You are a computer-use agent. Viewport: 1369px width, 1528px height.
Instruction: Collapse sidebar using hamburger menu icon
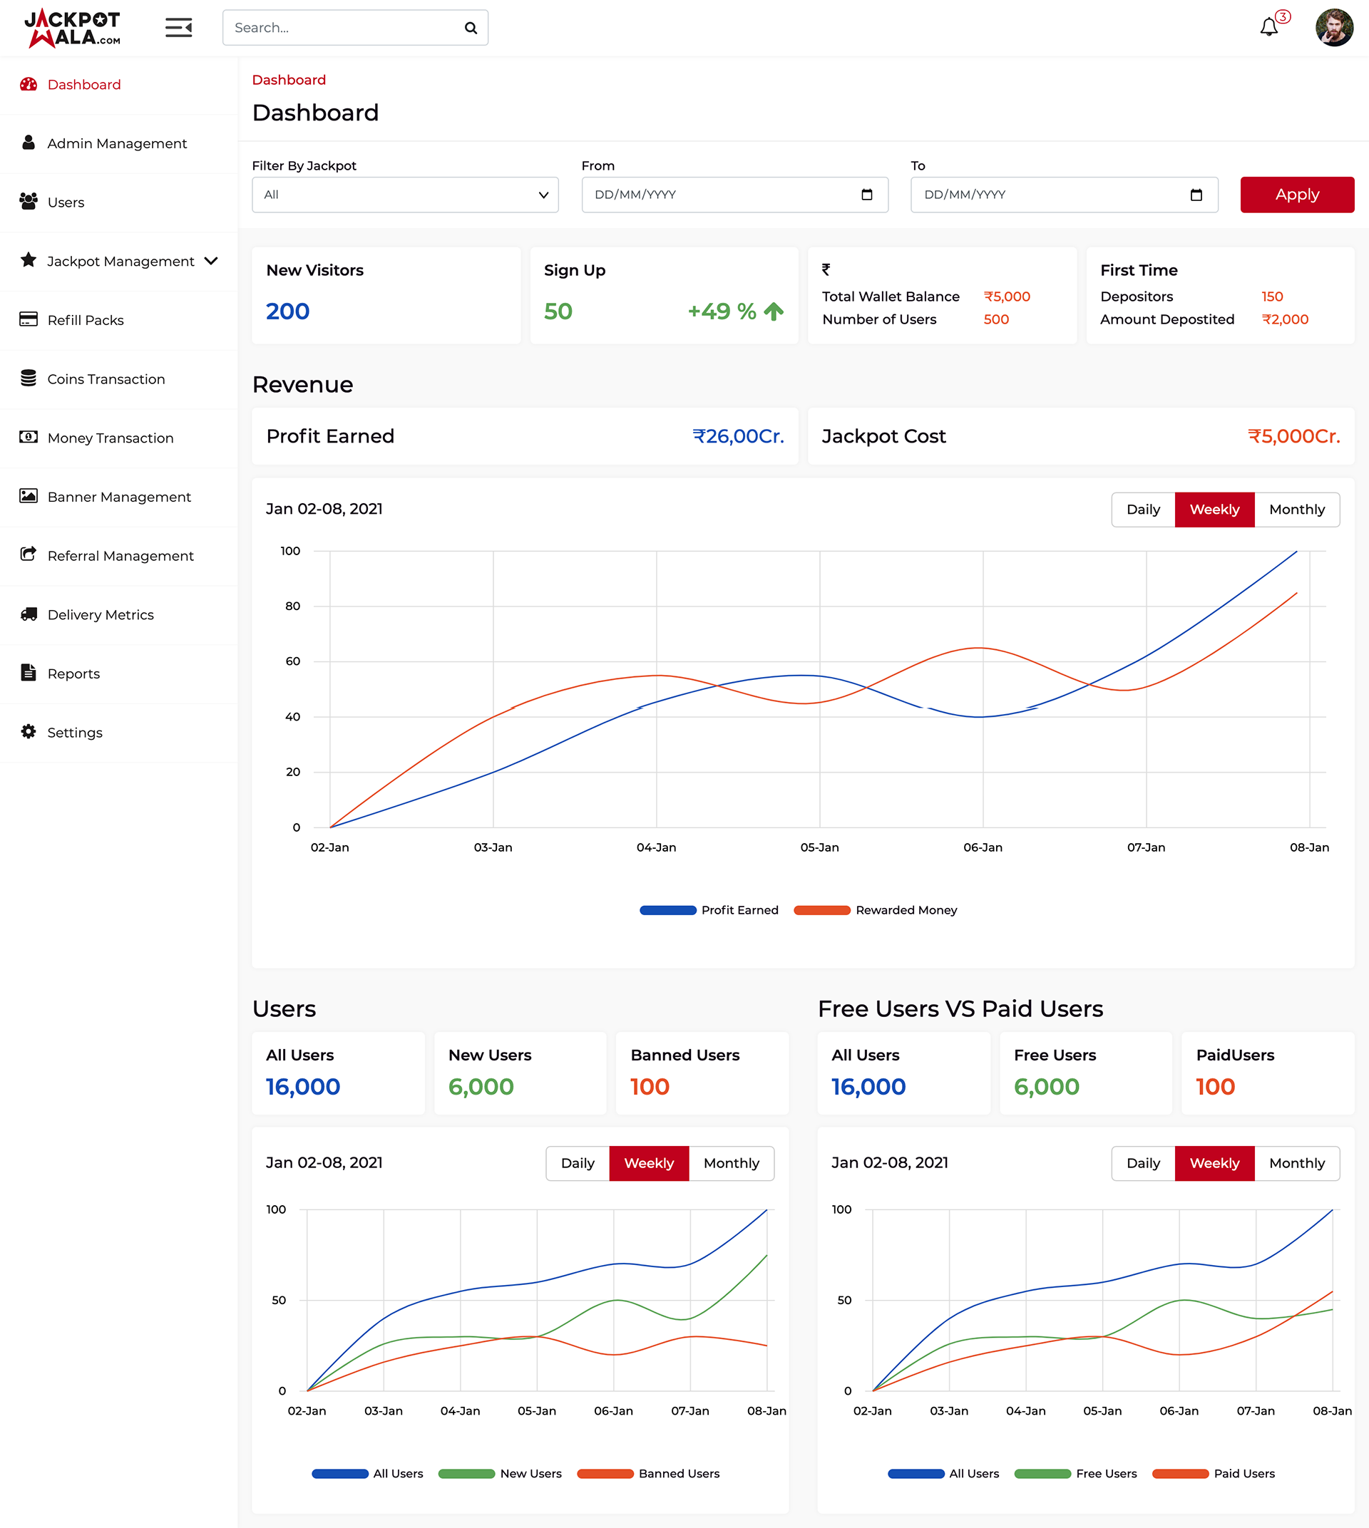point(179,28)
